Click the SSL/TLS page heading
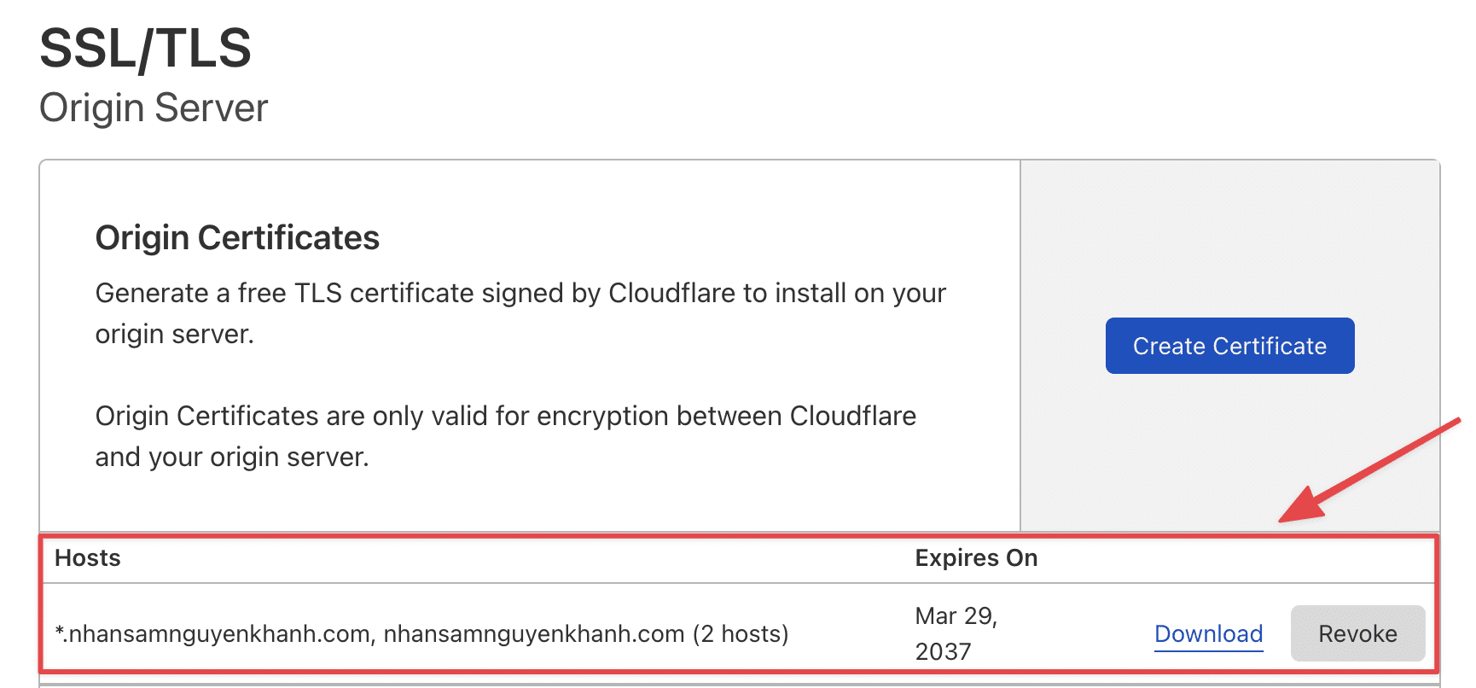Screen dimensions: 1476x688 [146, 49]
